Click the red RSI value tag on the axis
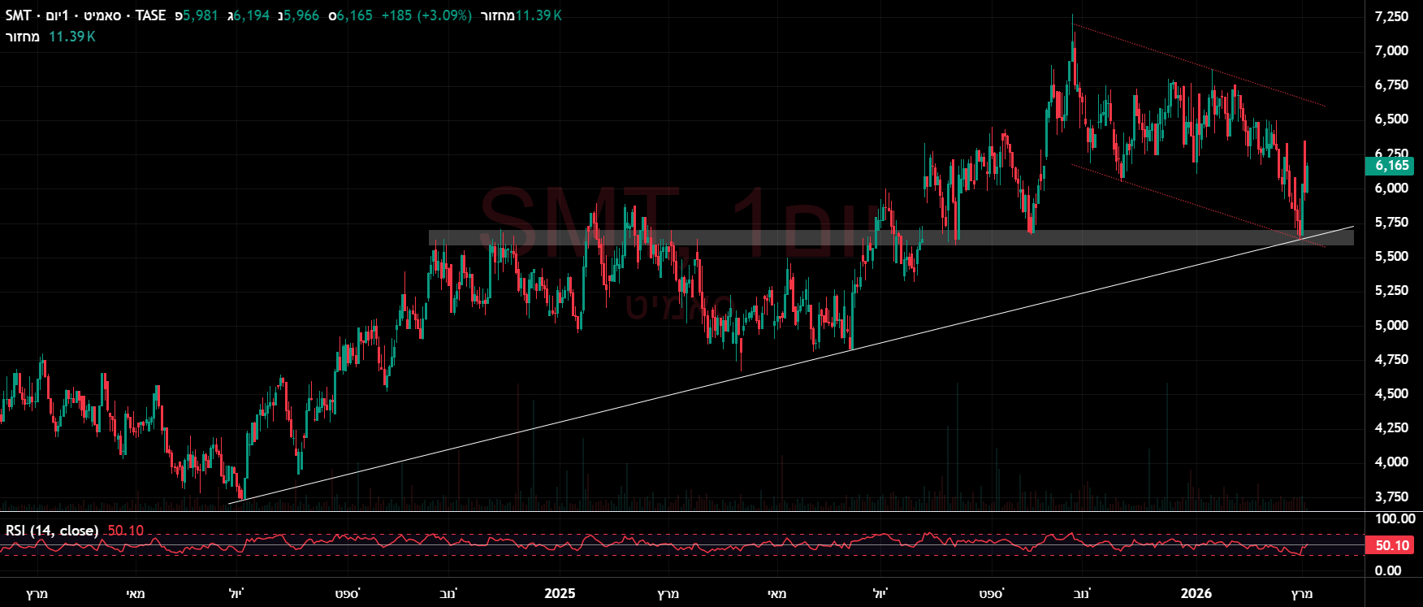The height and width of the screenshot is (607, 1423). 1390,545
